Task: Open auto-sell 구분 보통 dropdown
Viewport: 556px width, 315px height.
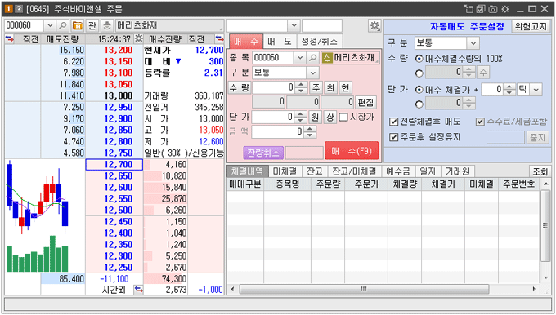Action: tap(473, 43)
